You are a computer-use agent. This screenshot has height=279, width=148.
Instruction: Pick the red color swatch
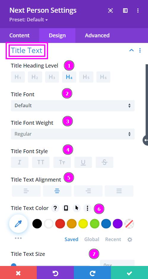(x=60, y=224)
